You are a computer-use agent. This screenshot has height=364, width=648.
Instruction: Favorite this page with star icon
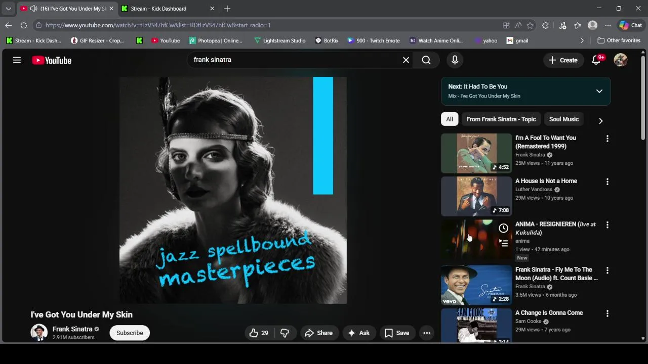[x=530, y=25]
